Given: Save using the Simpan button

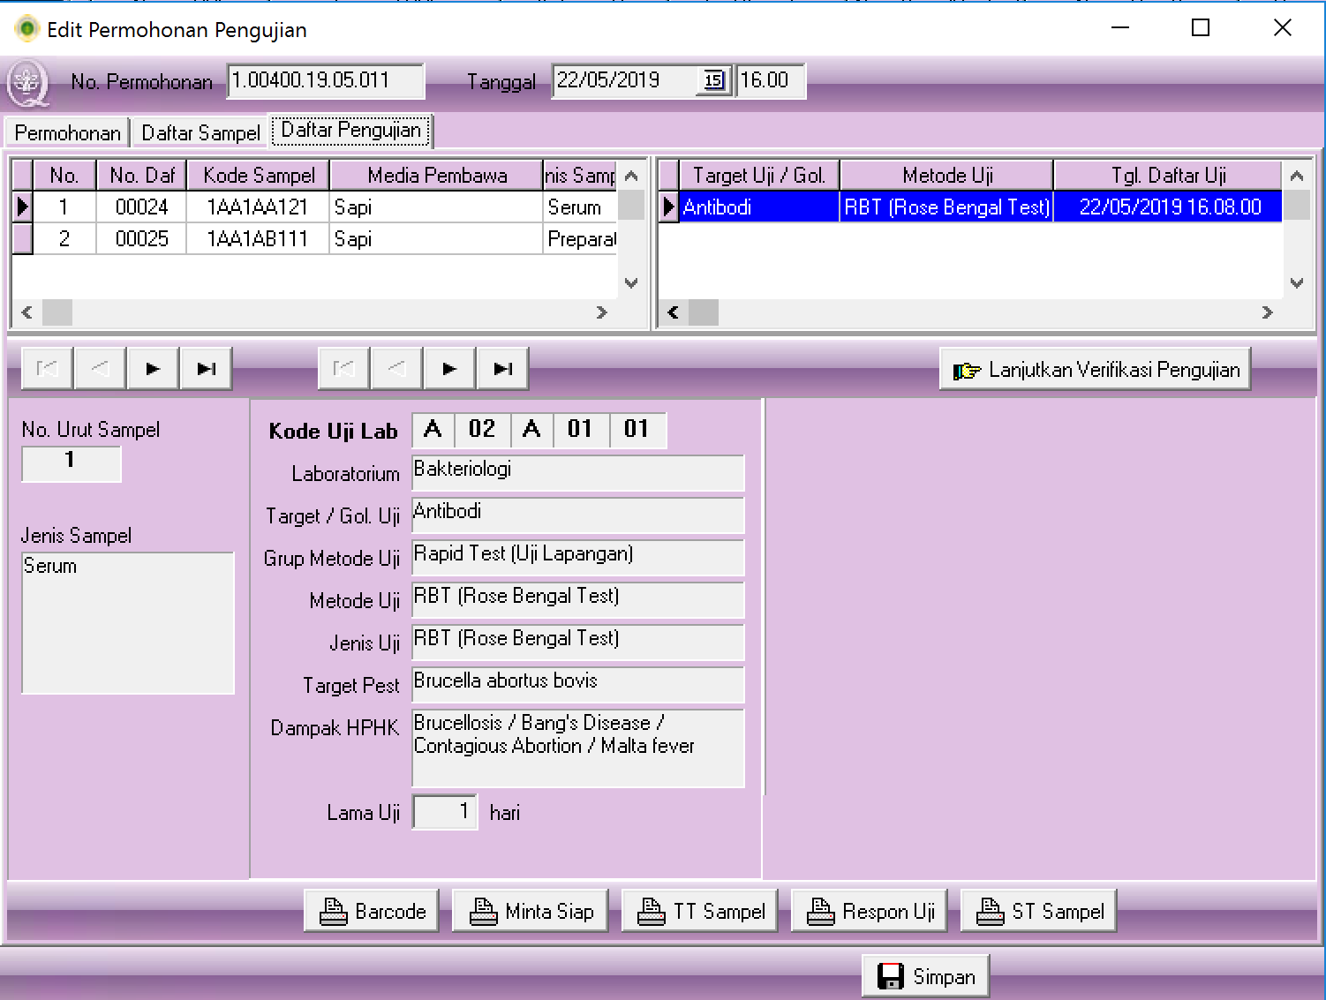Looking at the screenshot, I should (x=925, y=976).
